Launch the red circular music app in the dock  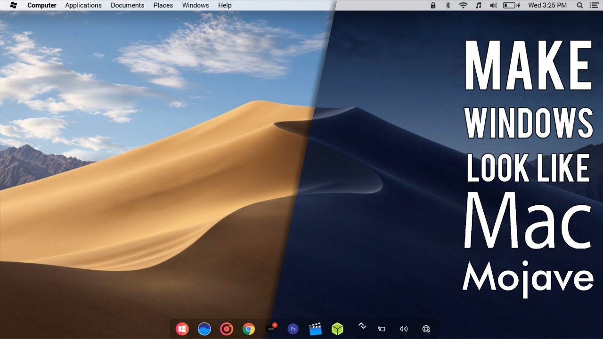point(227,329)
